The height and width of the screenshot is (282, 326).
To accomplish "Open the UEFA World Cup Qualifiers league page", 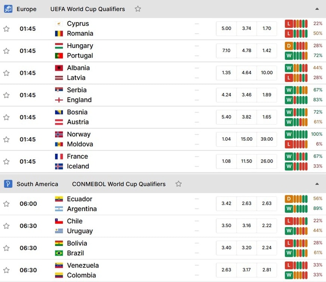I will [x=87, y=9].
